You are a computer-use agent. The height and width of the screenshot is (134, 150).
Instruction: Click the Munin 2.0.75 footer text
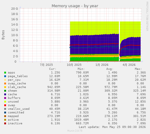[x=75, y=131]
